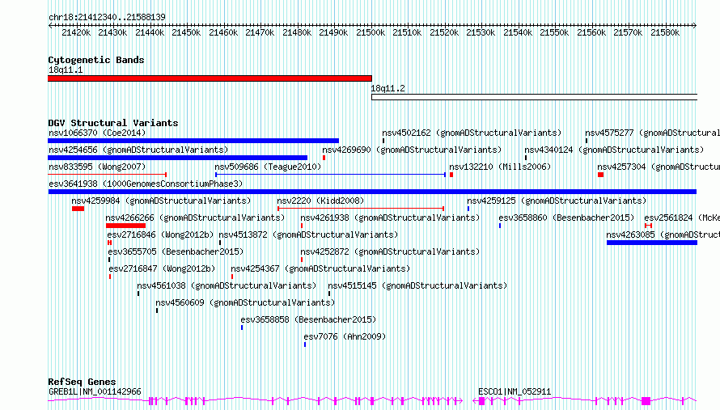720x410 pixels.
Task: Click nsv4259984 red variant glyph
Action: point(78,209)
